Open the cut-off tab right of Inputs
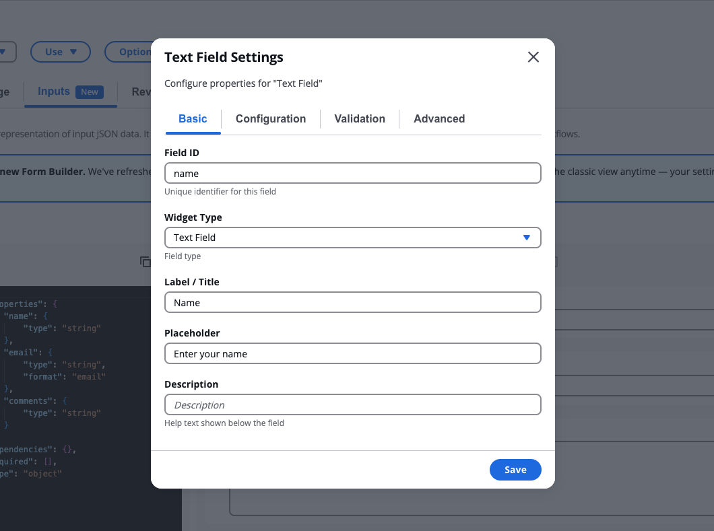 (140, 92)
